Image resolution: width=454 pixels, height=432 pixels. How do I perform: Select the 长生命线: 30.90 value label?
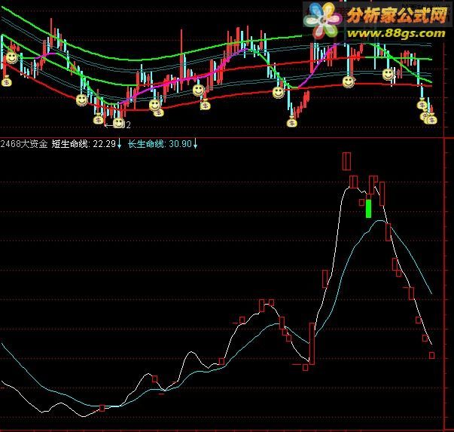(x=160, y=144)
